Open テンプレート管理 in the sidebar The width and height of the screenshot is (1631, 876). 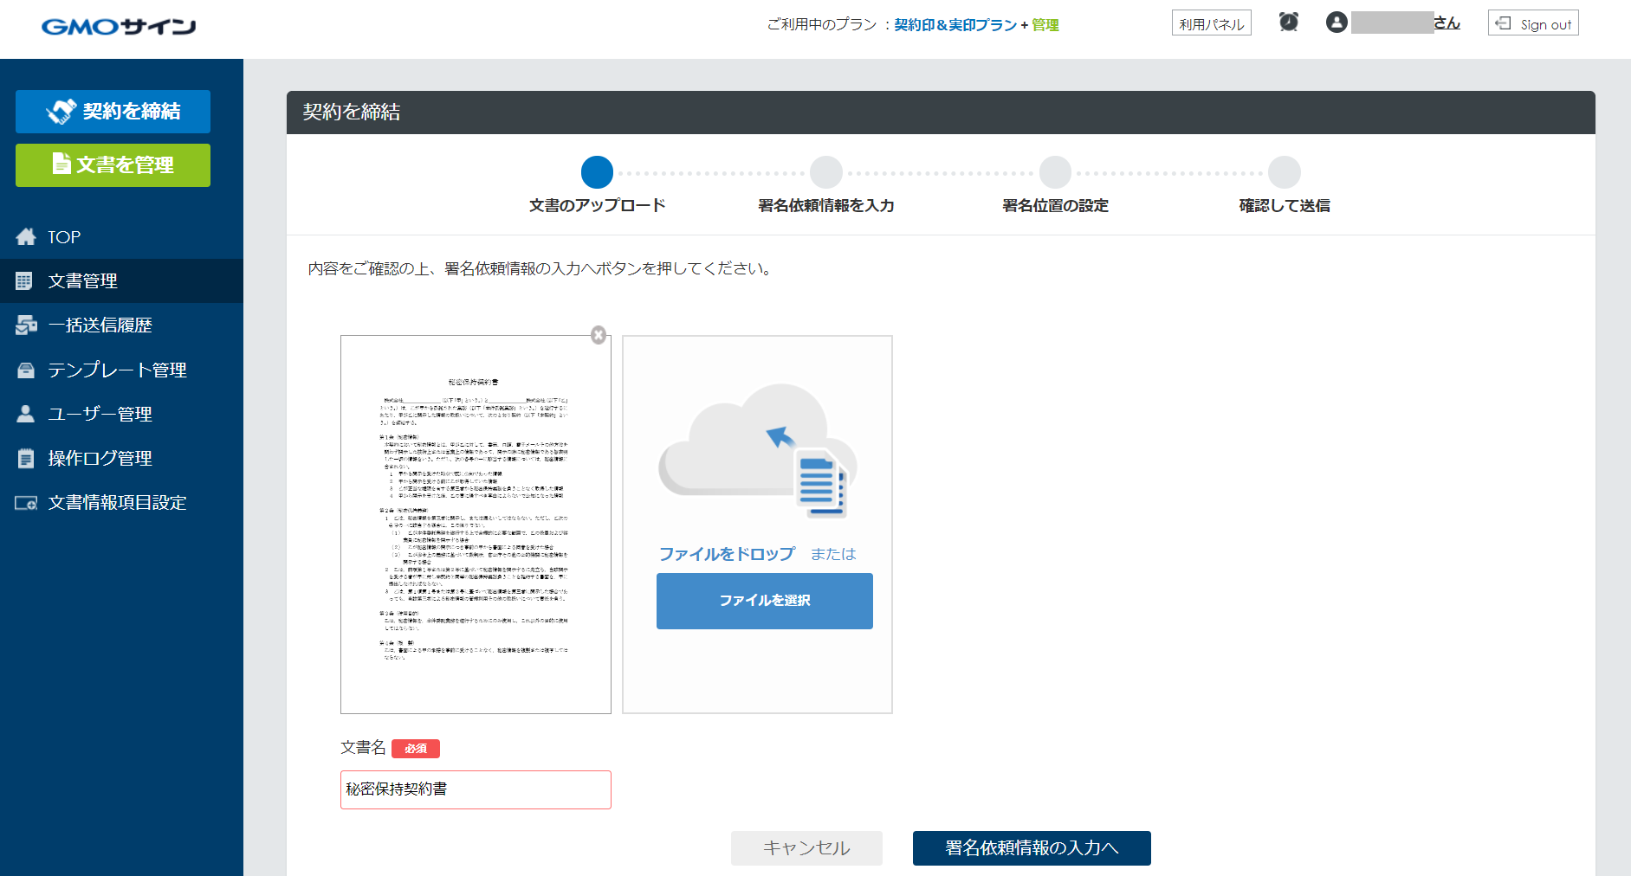point(117,370)
